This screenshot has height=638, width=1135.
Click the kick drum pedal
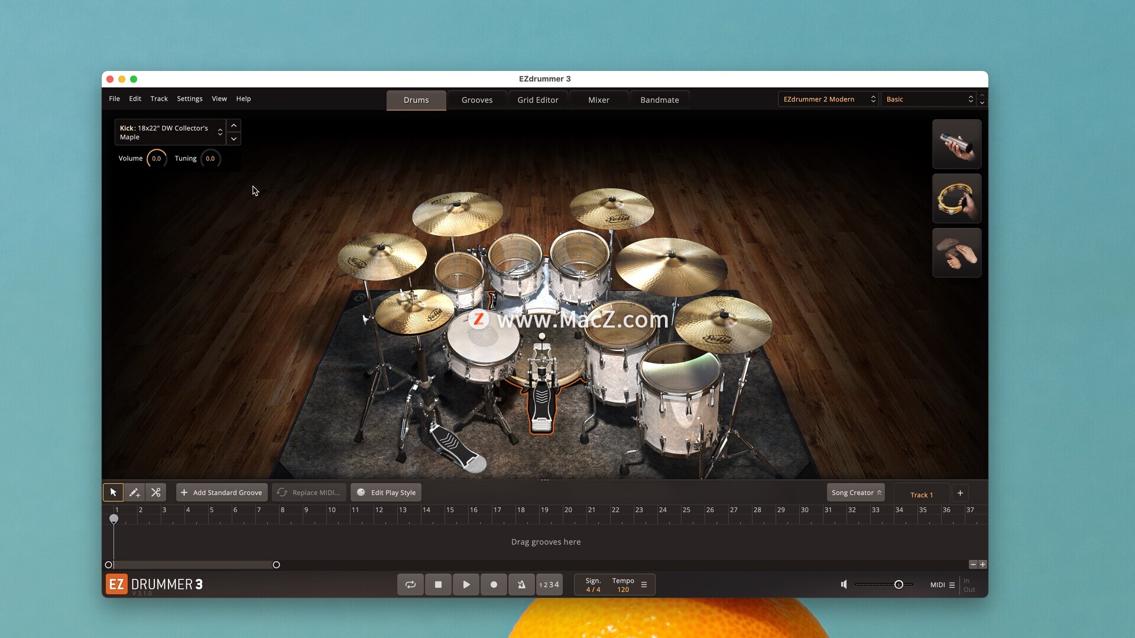click(541, 408)
